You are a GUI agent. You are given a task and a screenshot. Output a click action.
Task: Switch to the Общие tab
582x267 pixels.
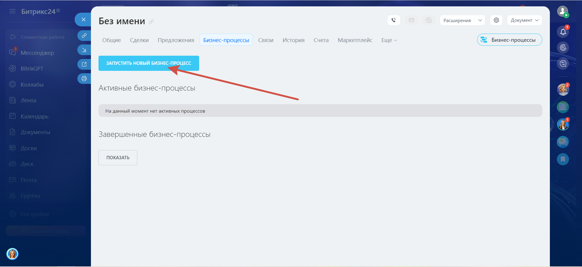coord(112,40)
